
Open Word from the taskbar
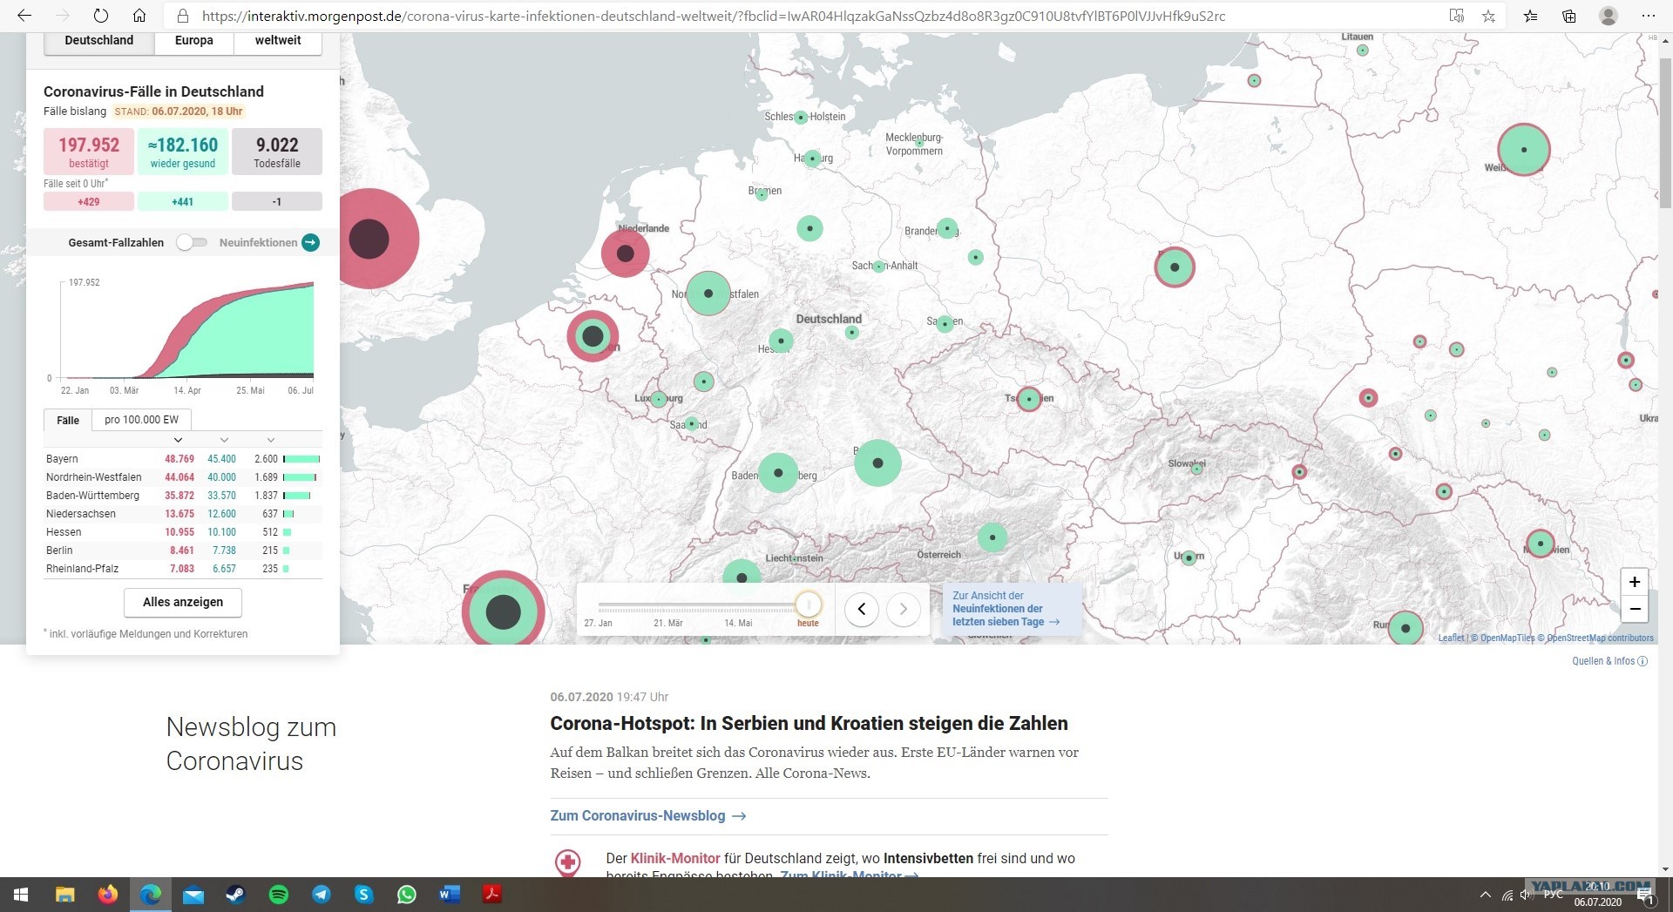click(x=450, y=895)
